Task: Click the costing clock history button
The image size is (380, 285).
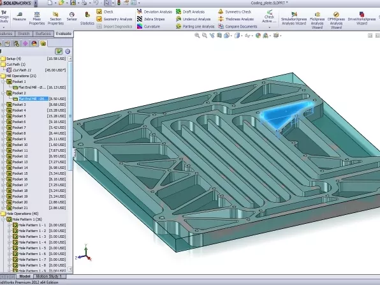Action: 68,52
